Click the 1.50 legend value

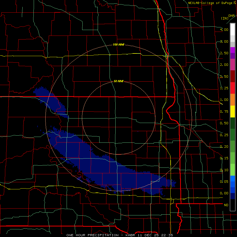click(x=224, y=76)
